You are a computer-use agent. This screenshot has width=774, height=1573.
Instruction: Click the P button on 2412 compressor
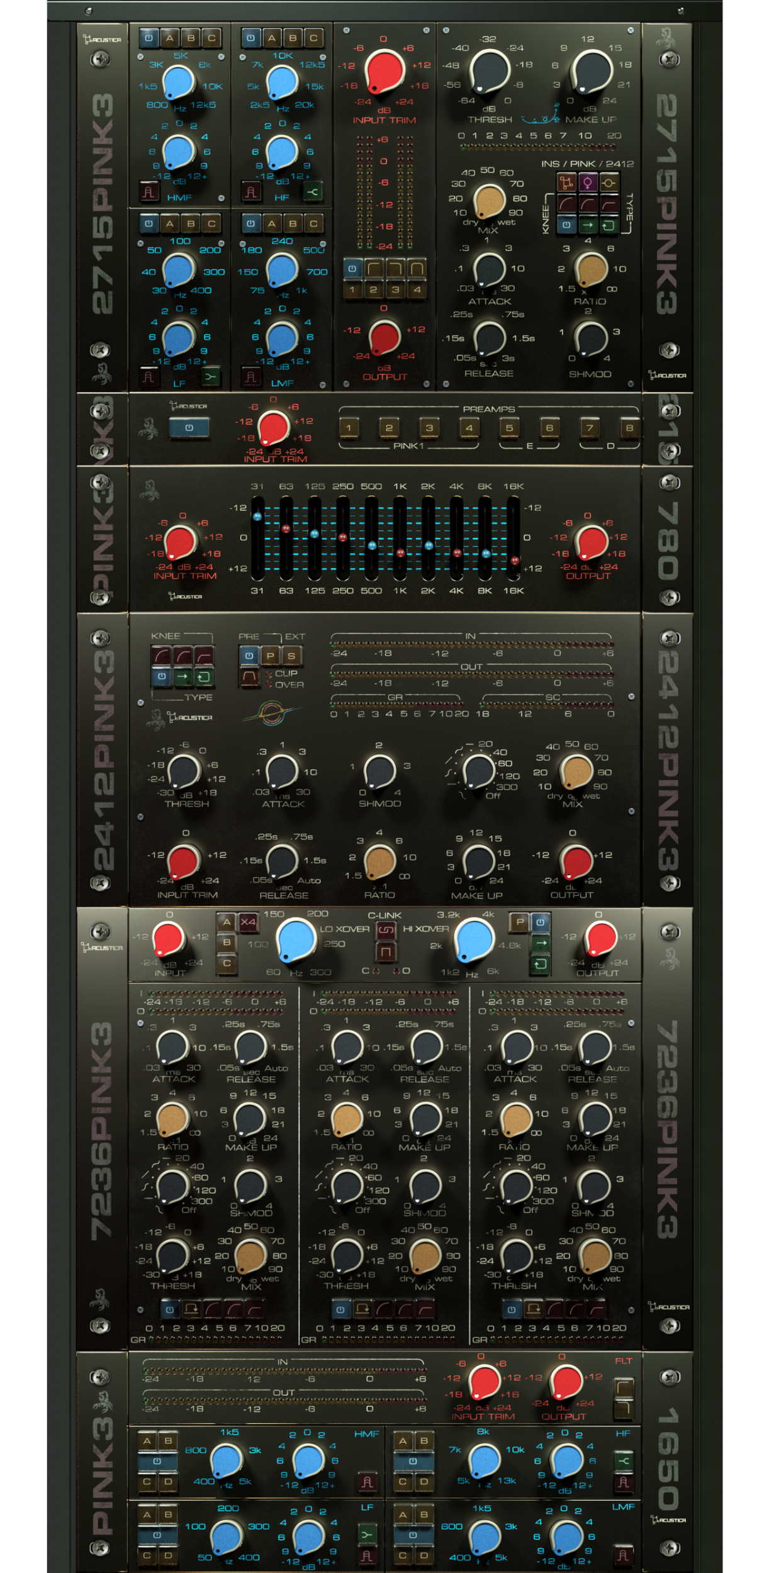click(270, 656)
